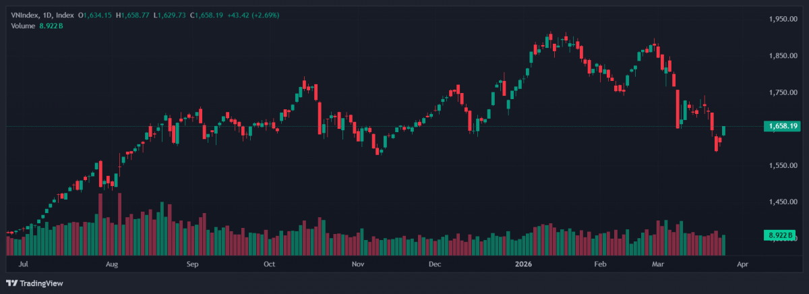Click the 1,950.00 price axis label
Image resolution: width=809 pixels, height=294 pixels.
(x=783, y=19)
